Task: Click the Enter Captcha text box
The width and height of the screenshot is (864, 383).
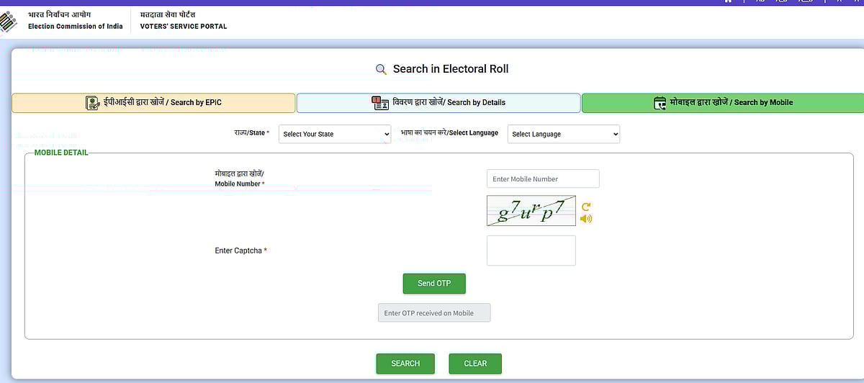Action: click(x=531, y=251)
